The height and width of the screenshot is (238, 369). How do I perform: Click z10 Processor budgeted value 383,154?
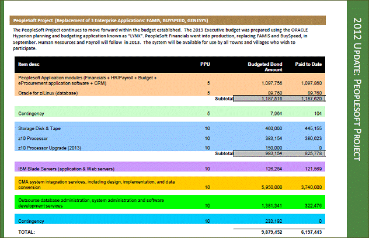[x=274, y=138]
